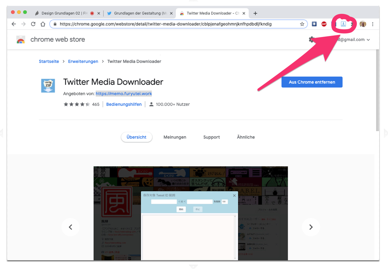This screenshot has width=388, height=269.
Task: Open a new browser tab
Action: 255,13
